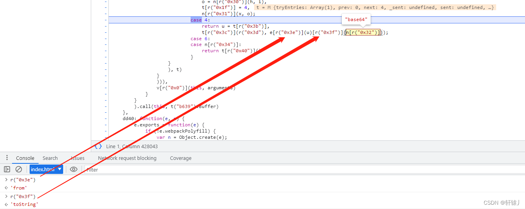Switch to the Console drawer tab
Viewport: 525px width, 209px height.
[25, 158]
